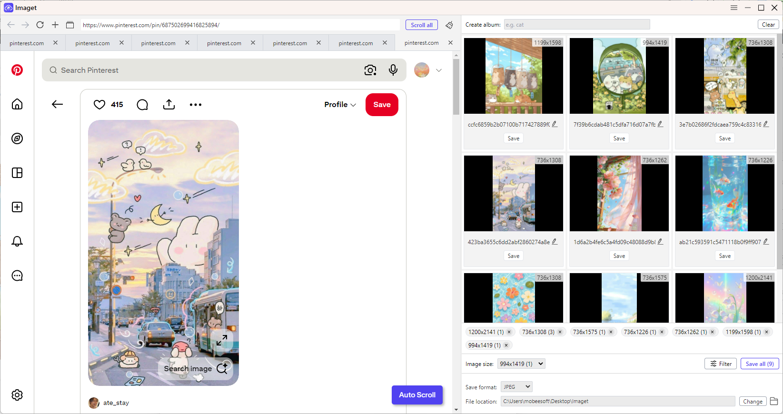
Task: Remove the 736x1226 size filter tag
Action: click(662, 332)
